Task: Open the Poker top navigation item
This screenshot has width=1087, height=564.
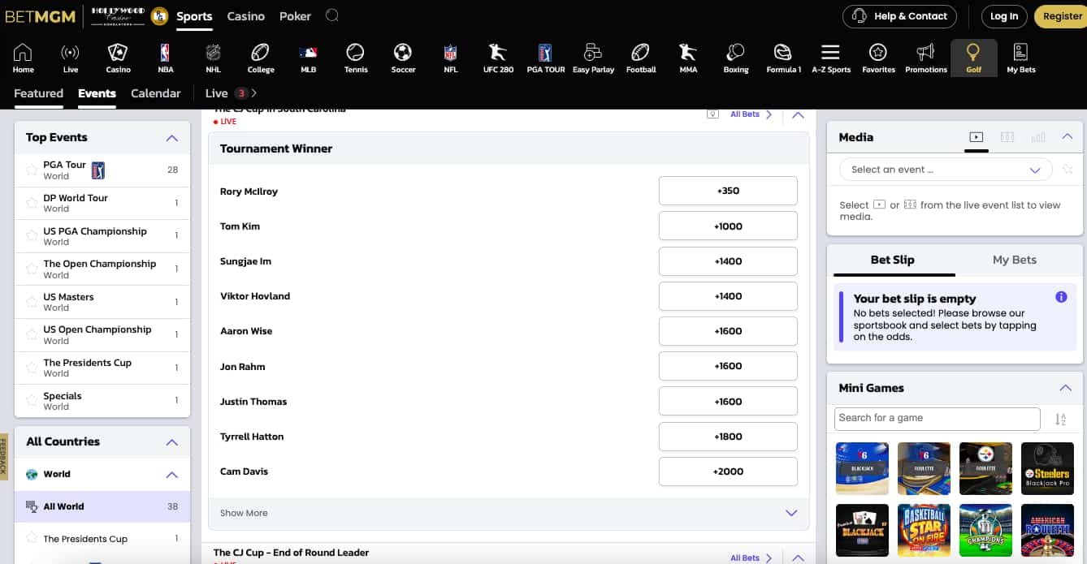Action: [295, 16]
